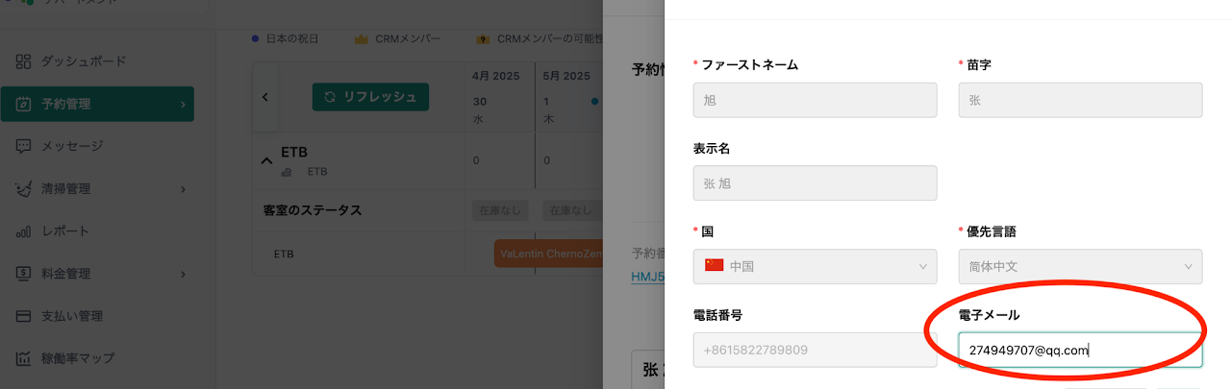The image size is (1231, 389).
Task: Click the reports bar chart icon
Action: (x=24, y=231)
